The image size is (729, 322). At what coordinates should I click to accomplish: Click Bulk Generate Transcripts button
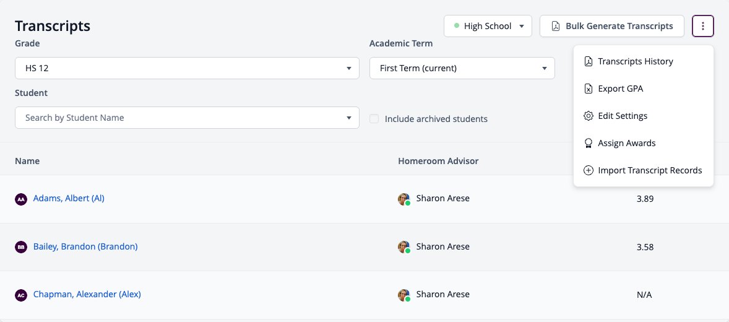tap(612, 26)
